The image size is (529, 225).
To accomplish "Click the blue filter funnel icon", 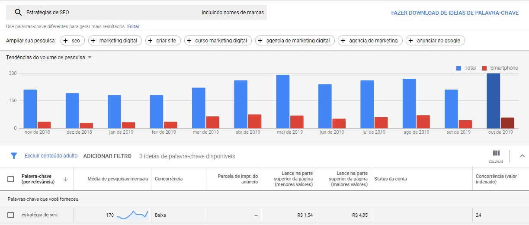I will 14,156.
